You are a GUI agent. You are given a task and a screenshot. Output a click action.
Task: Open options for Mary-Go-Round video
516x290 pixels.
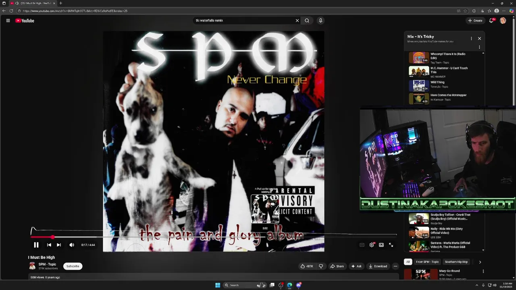[483, 271]
